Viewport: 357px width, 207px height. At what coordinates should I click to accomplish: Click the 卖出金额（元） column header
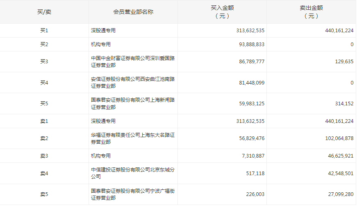(x=311, y=12)
